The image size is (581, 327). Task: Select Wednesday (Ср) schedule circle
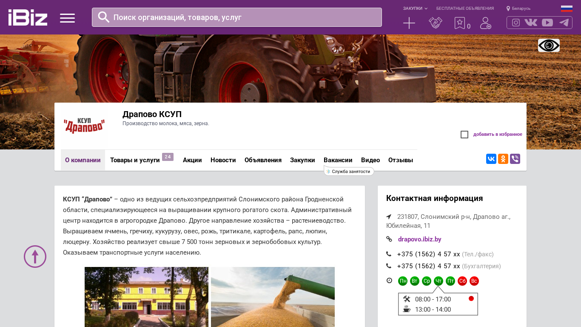(x=427, y=281)
